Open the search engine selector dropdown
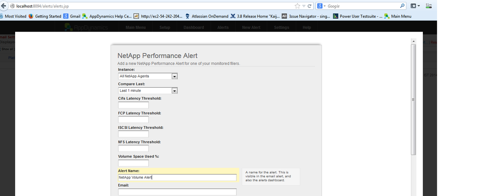 [321, 6]
